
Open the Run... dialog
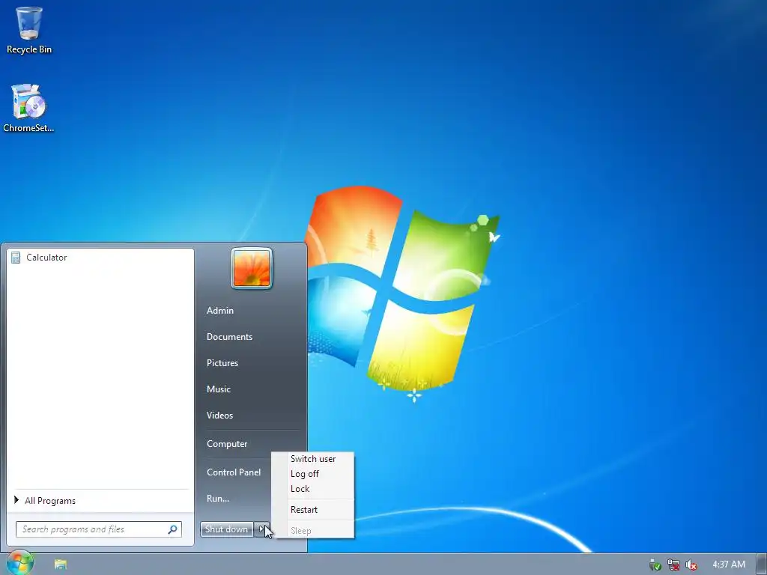tap(218, 498)
